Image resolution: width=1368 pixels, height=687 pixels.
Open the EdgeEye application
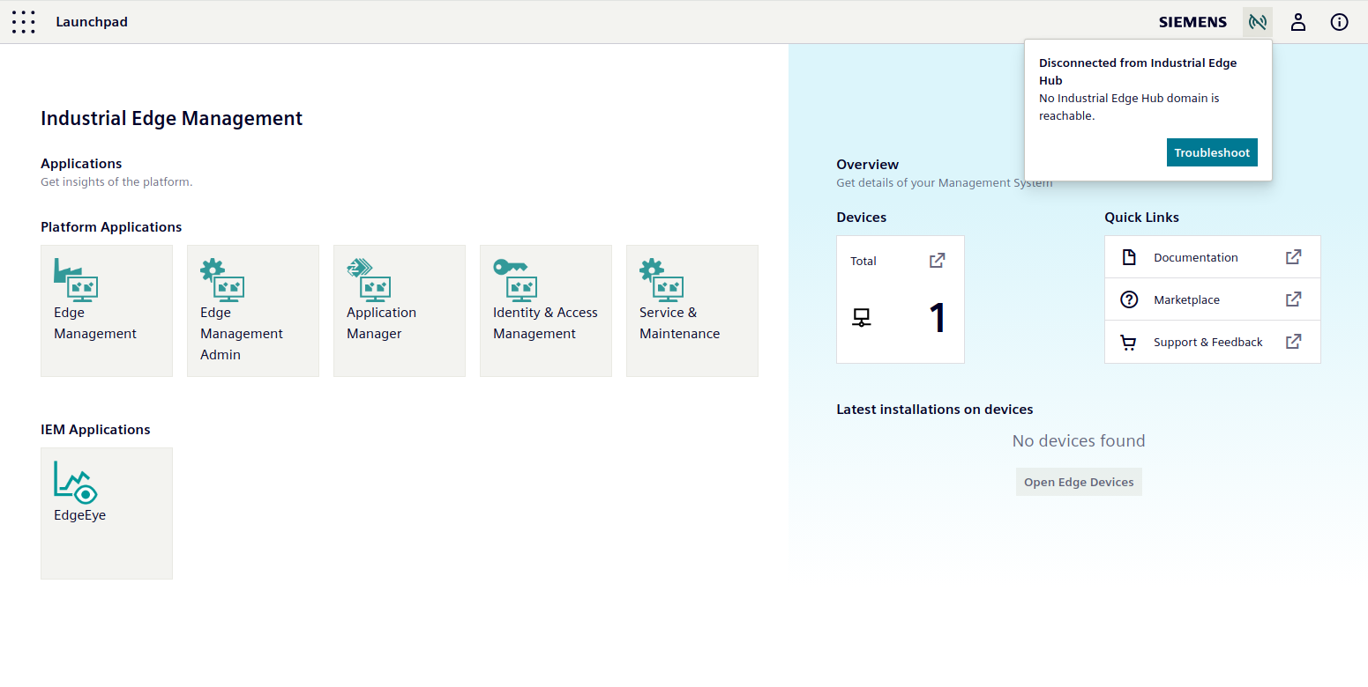pyautogui.click(x=107, y=513)
